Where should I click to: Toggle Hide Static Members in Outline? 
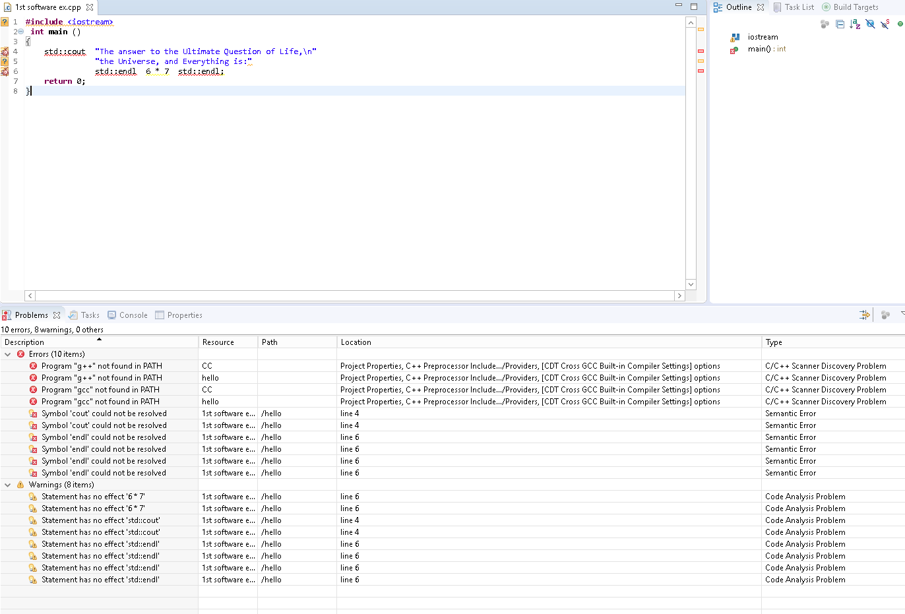(x=885, y=24)
